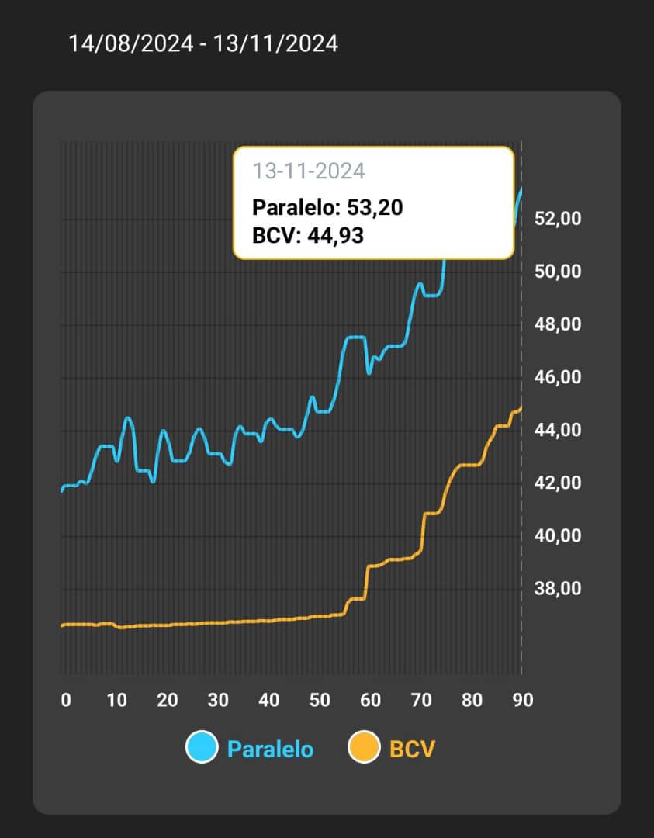The width and height of the screenshot is (654, 838).
Task: Click the BCV legend label text
Action: [x=412, y=749]
